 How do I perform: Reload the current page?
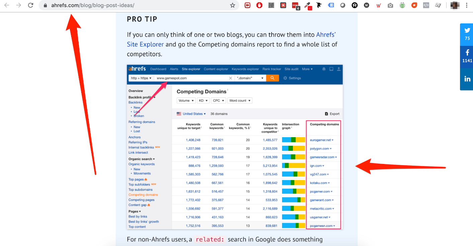point(30,5)
